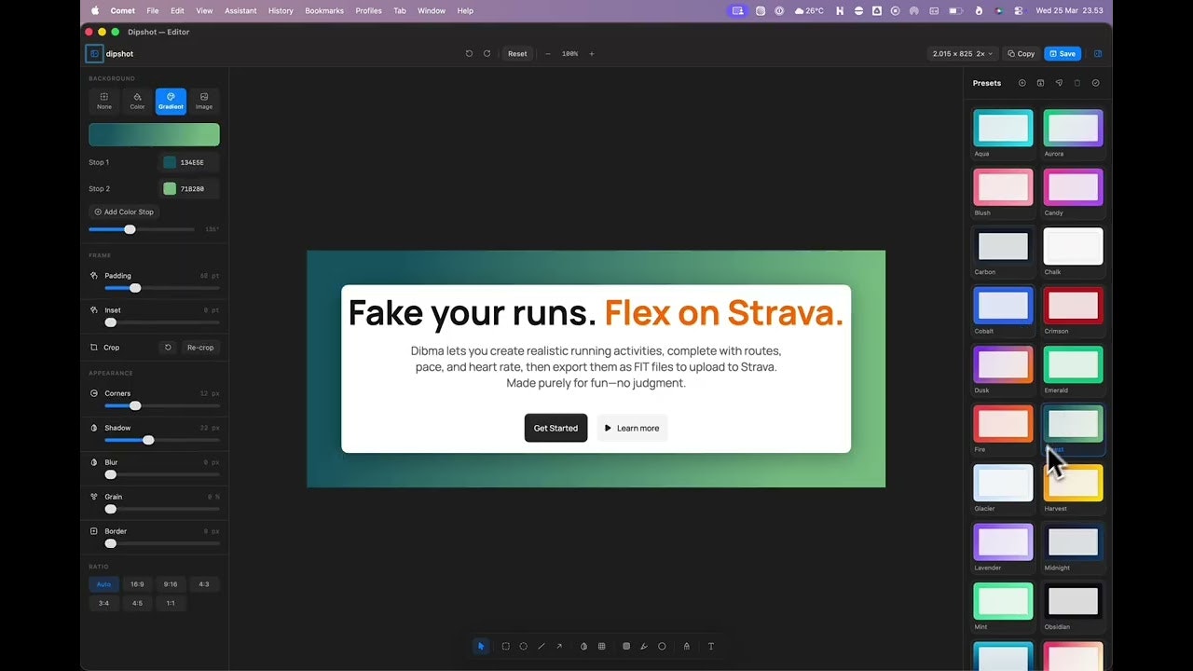Select the pen marker tool

coord(643,646)
